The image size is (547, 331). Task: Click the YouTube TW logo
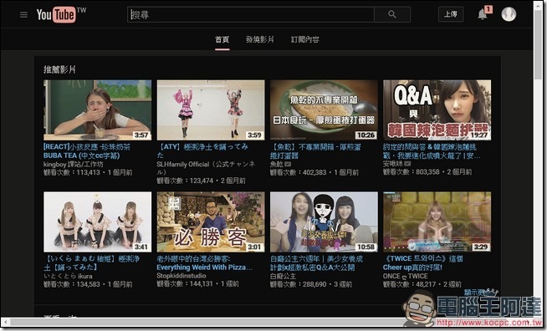(61, 14)
